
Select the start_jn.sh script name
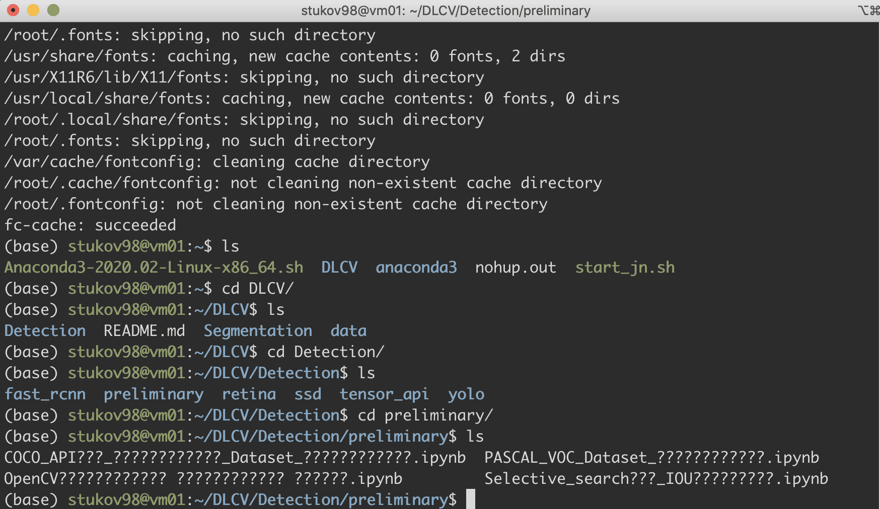click(625, 267)
